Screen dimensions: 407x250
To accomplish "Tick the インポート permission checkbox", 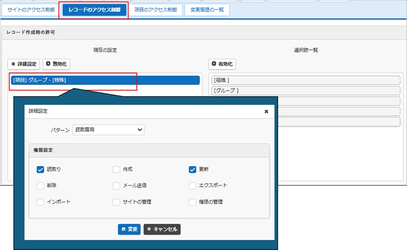I will 40,202.
